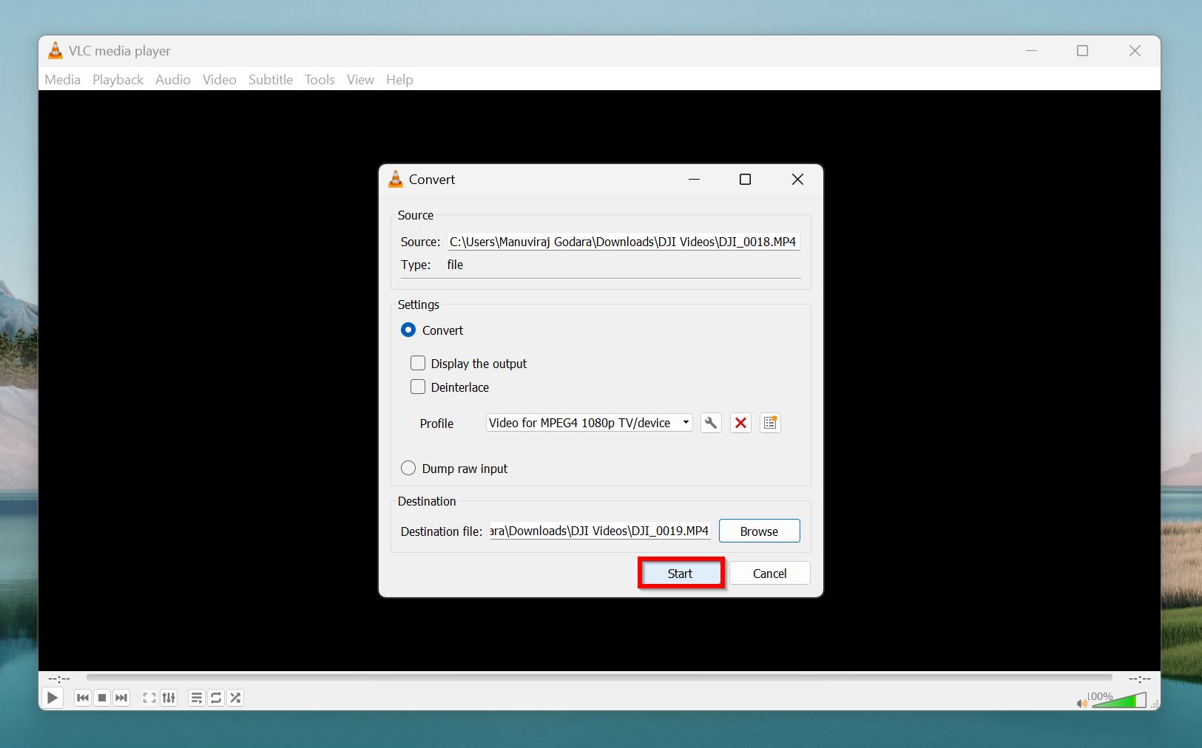Open the Media menu
Viewport: 1202px width, 748px height.
coord(62,79)
